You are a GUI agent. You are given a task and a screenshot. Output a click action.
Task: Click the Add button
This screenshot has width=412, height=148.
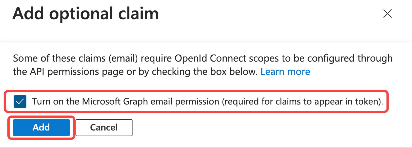click(41, 127)
